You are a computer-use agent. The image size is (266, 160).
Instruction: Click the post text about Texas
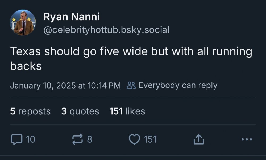tap(131, 51)
